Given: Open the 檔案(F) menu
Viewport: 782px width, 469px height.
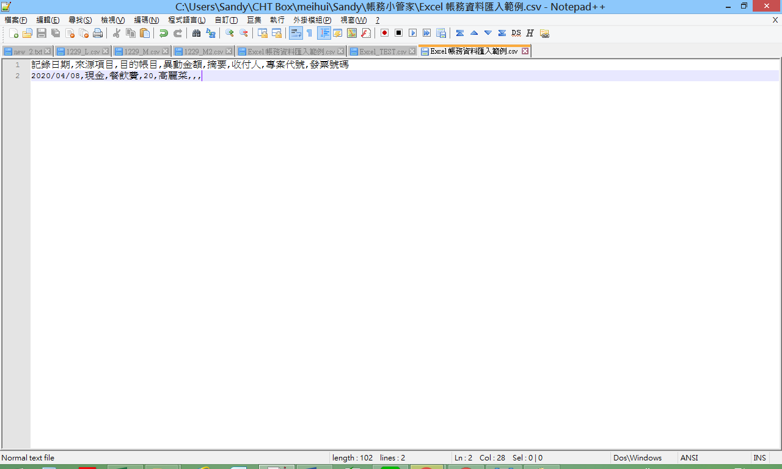Looking at the screenshot, I should tap(16, 20).
